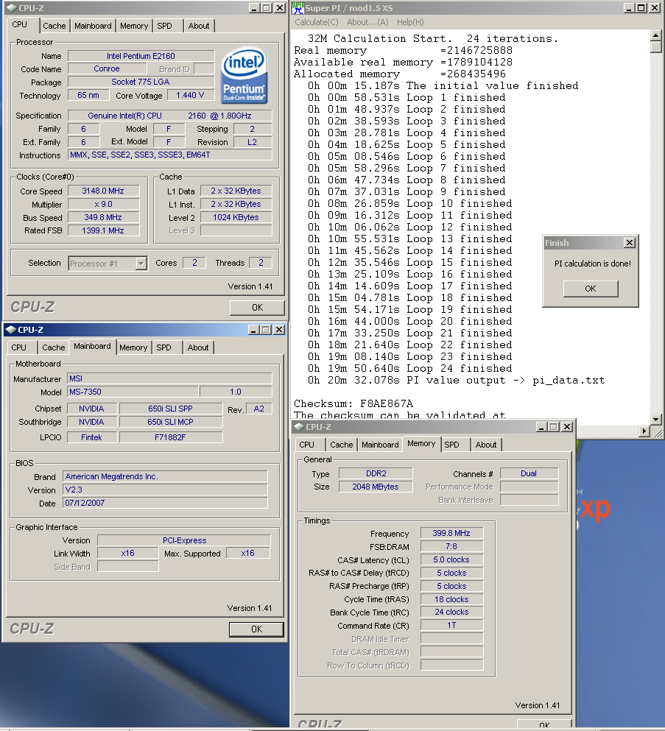Click OK in Mainboard CPU-Z window
This screenshot has height=731, width=665.
pos(256,629)
